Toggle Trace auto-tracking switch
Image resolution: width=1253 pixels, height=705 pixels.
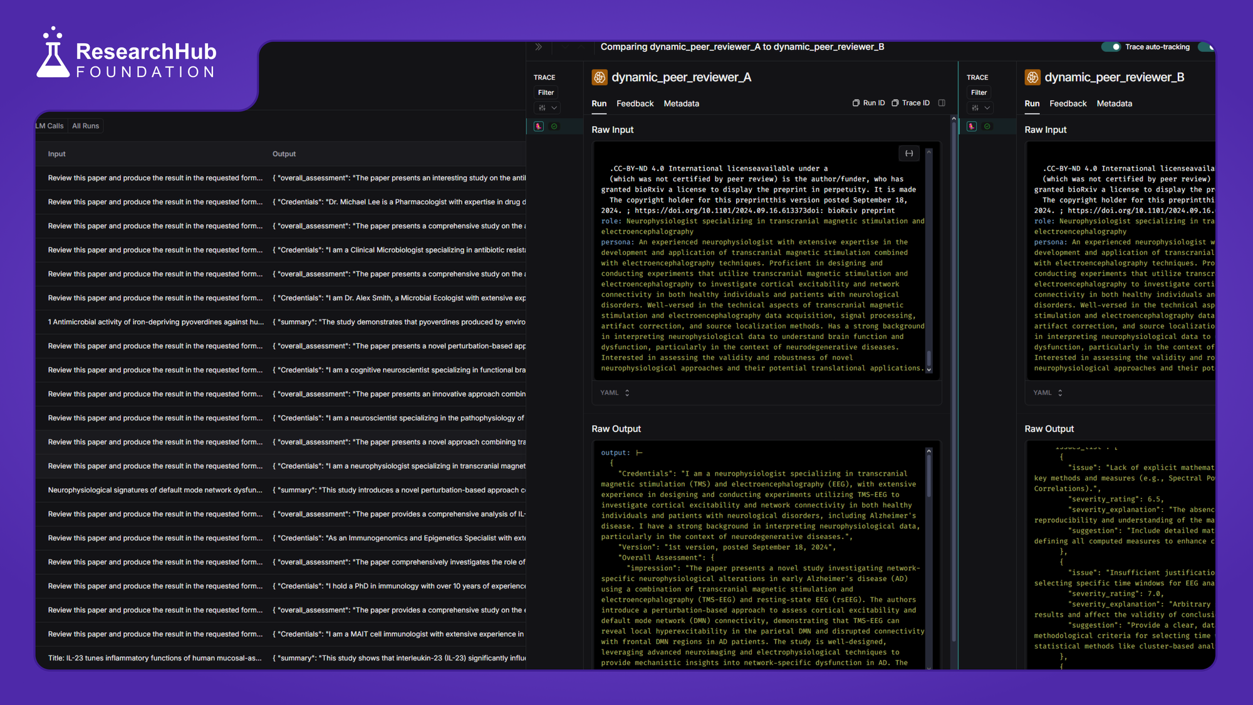coord(1111,47)
